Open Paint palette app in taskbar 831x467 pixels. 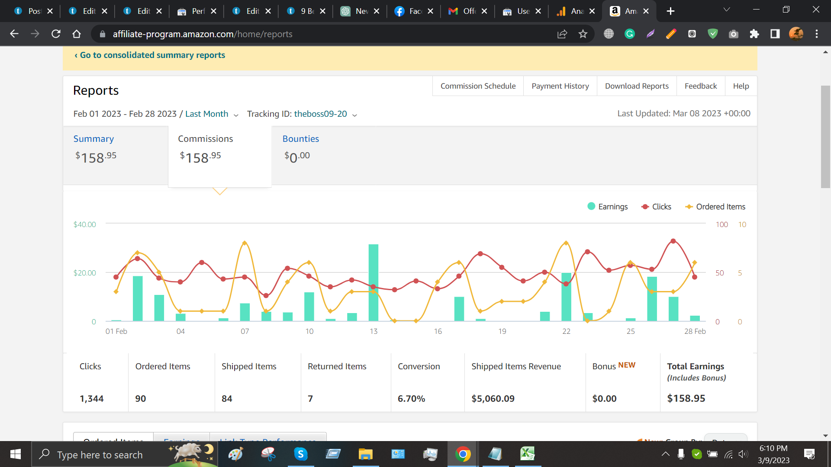(236, 454)
